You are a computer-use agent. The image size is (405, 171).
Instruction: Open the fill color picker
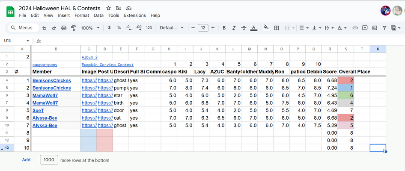266,28
